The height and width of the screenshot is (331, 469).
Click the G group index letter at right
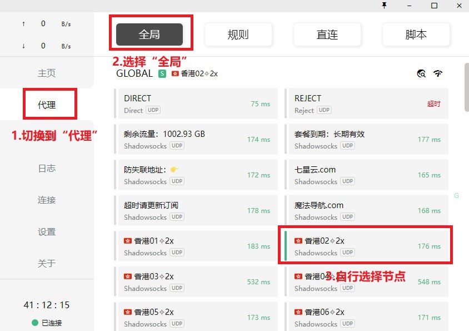[x=456, y=196]
